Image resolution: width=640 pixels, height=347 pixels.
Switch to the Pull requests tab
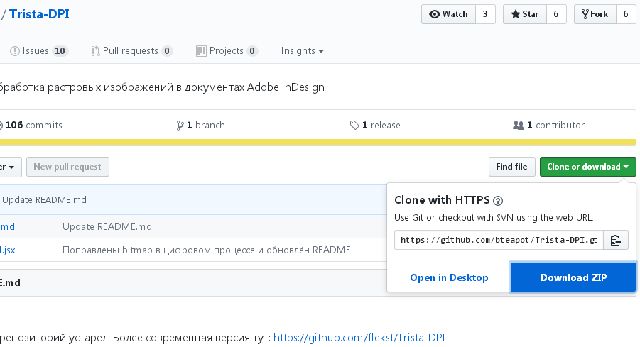132,51
